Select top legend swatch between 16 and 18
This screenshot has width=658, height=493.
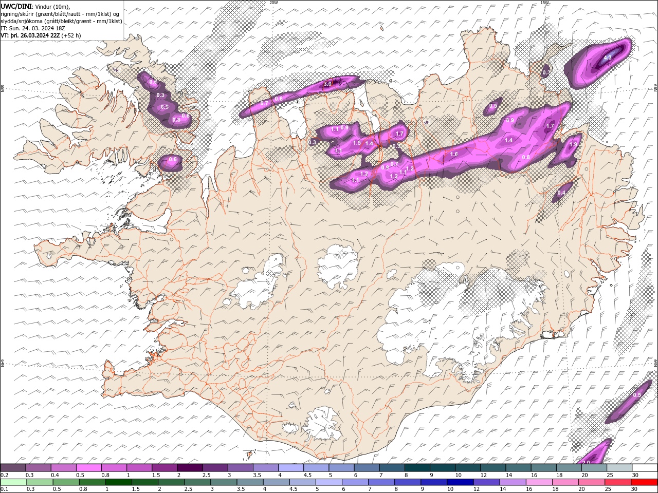point(543,468)
